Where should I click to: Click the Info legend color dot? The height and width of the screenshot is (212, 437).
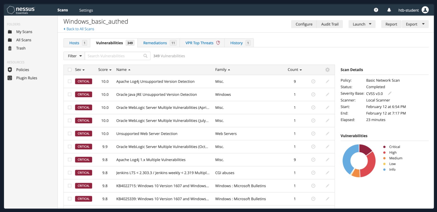(x=384, y=169)
